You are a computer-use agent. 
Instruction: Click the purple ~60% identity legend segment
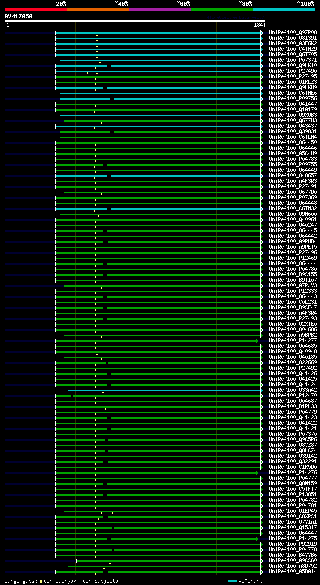point(160,9)
